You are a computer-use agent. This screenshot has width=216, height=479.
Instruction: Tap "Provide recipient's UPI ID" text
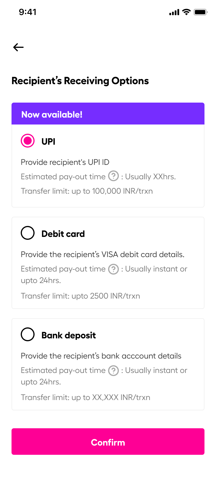[65, 162]
